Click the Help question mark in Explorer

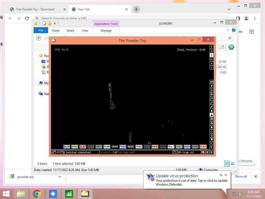point(234,30)
